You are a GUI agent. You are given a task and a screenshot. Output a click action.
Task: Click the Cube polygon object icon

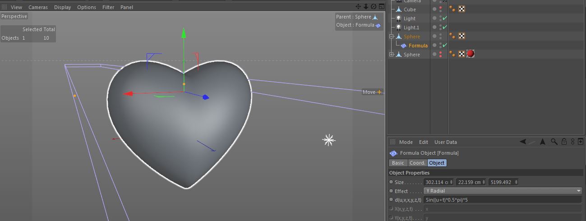coord(399,9)
